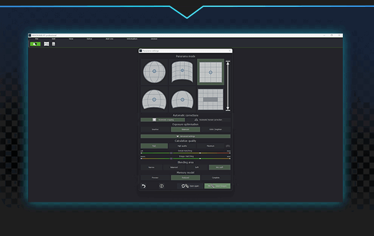Screen dimensions: 374x236
Task: Click the panorama image toolbar icon
Action: click(x=47, y=44)
